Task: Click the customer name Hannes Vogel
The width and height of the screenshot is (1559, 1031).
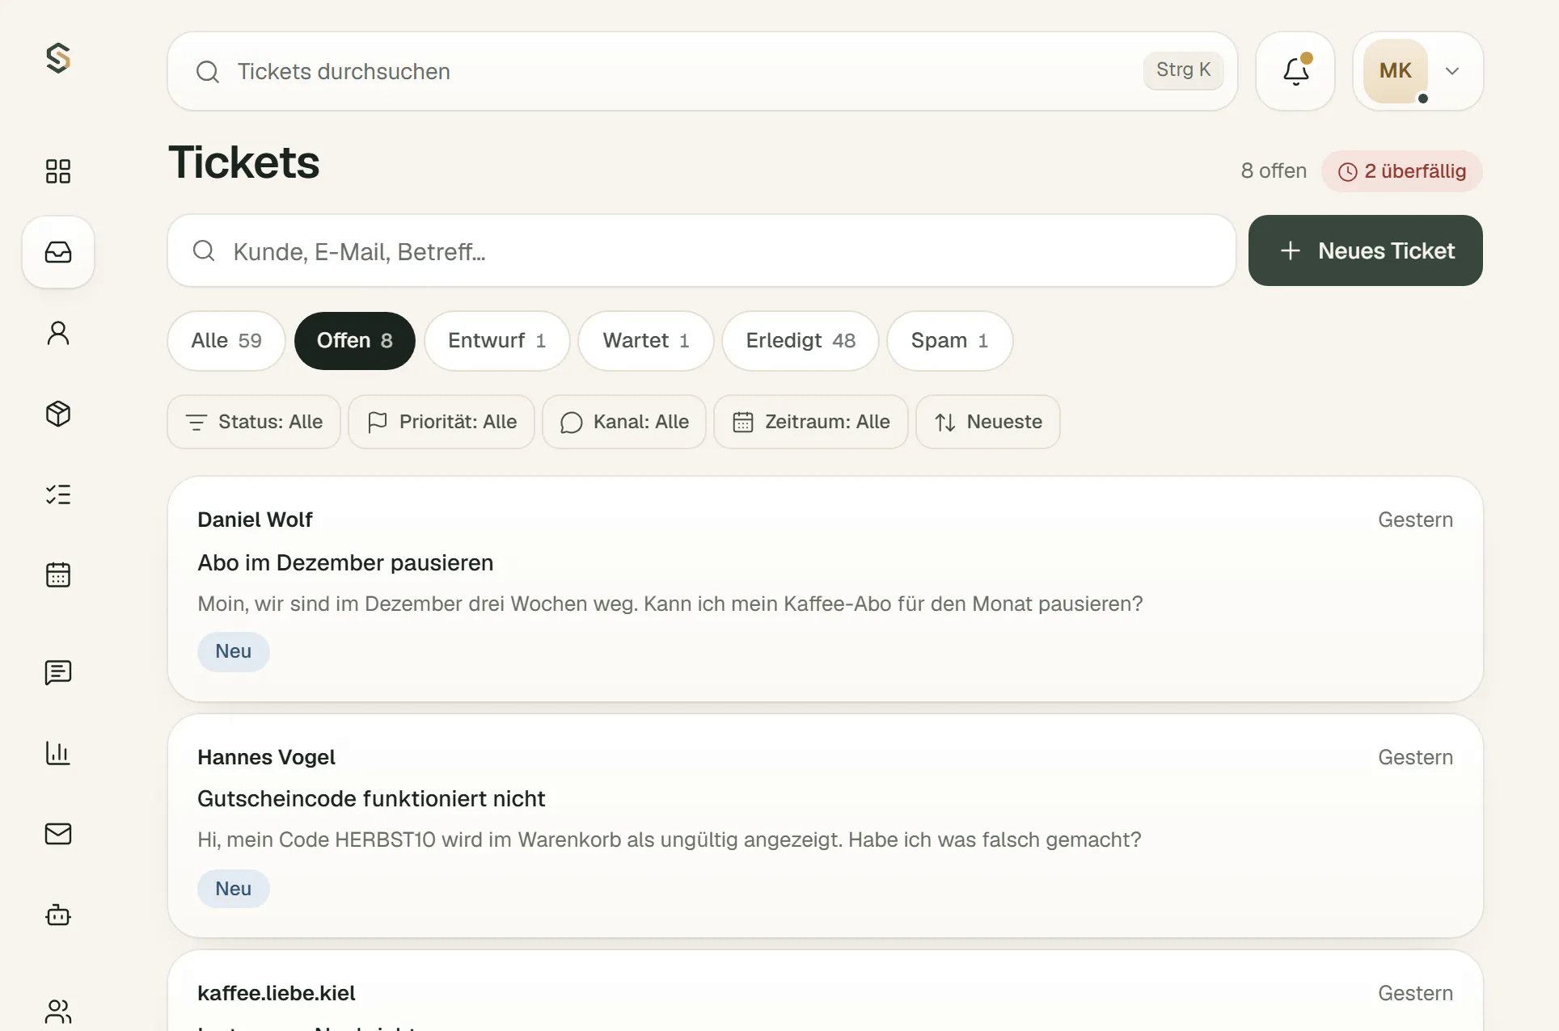Action: 266,757
